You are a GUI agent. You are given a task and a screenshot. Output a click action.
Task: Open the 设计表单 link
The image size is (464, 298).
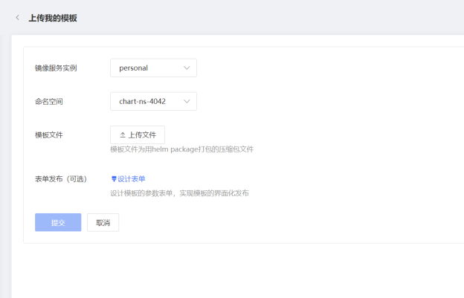tap(128, 179)
